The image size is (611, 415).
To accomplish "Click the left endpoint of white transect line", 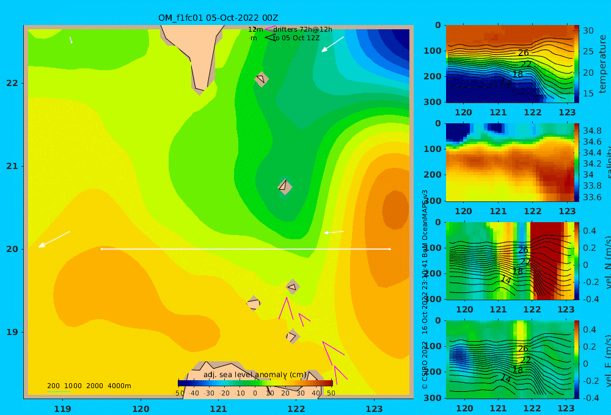I will pos(101,249).
